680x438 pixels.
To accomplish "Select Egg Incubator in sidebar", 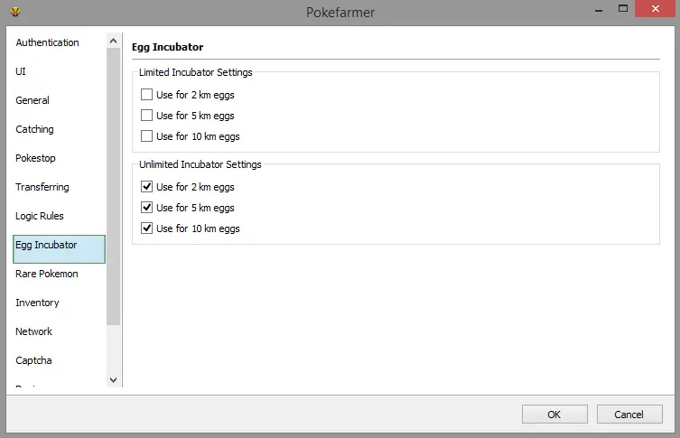I will coord(59,249).
